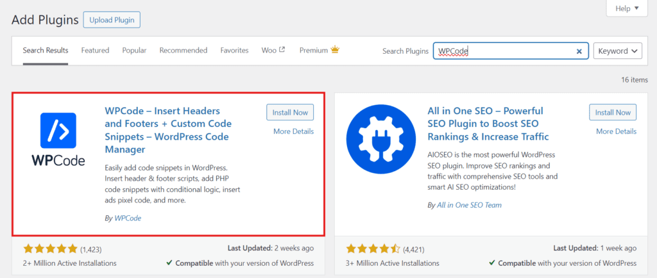Click the '16 items' count text
This screenshot has width=657, height=278.
pyautogui.click(x=633, y=80)
